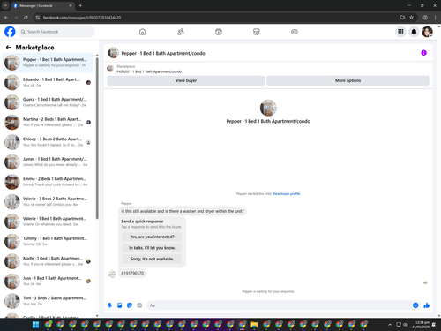The width and height of the screenshot is (441, 331).
Task: Open the Facebook apps grid menu
Action: click(x=400, y=32)
